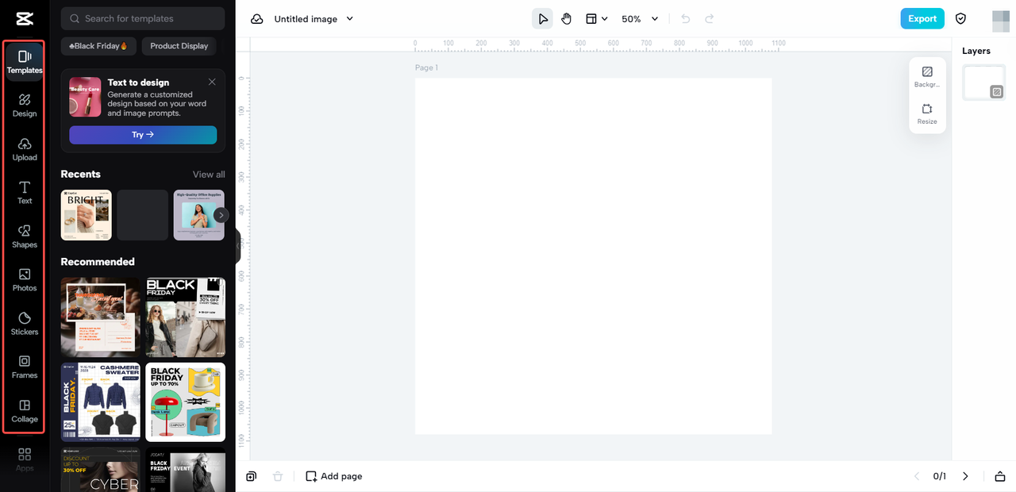Open the Collage sidebar panel
This screenshot has height=492, width=1016.
[25, 411]
